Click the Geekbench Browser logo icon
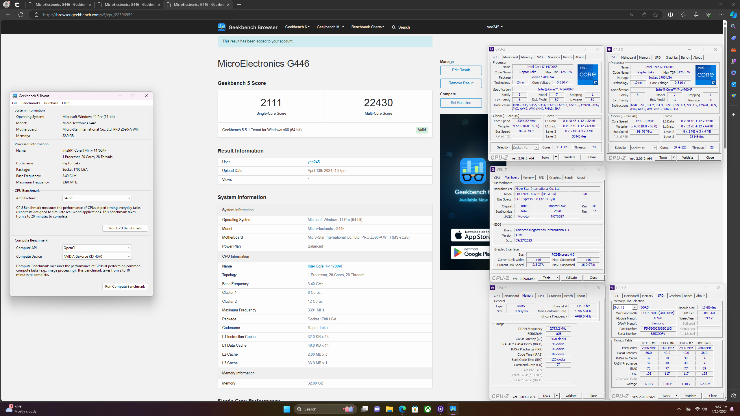Image resolution: width=740 pixels, height=416 pixels. [x=221, y=27]
